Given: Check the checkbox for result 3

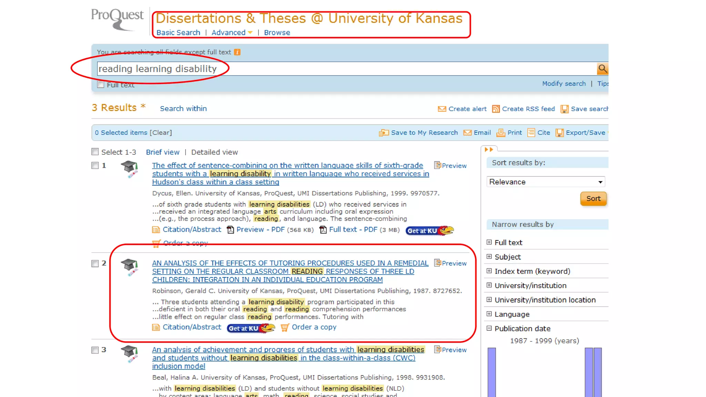Looking at the screenshot, I should (95, 350).
